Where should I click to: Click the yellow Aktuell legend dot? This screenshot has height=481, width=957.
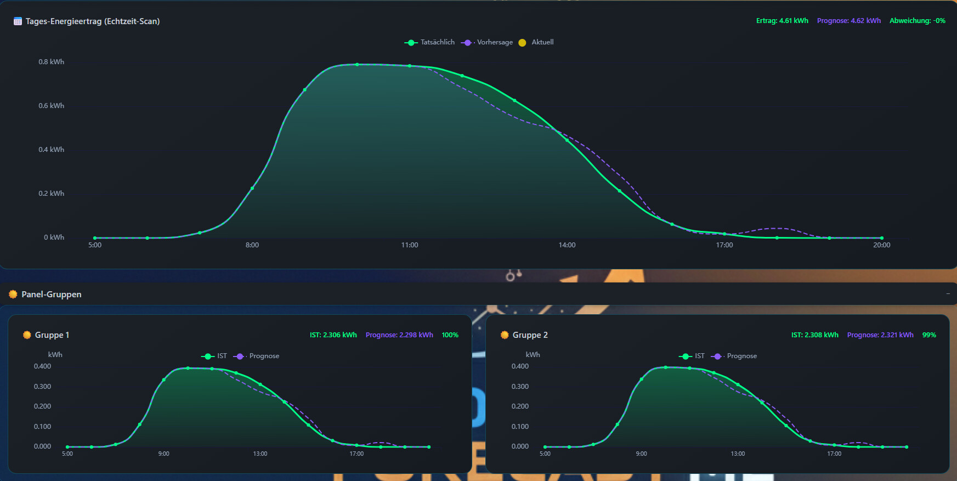522,43
